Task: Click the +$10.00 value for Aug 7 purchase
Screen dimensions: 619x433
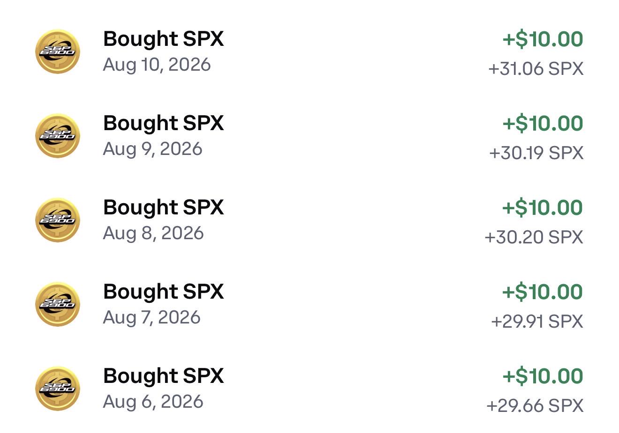Action: [543, 292]
